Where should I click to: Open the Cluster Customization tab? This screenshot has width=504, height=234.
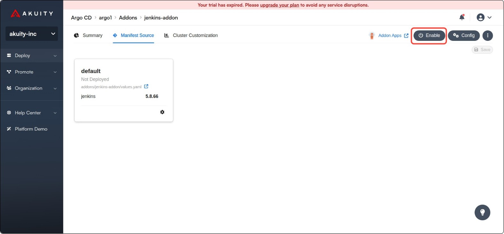click(191, 35)
